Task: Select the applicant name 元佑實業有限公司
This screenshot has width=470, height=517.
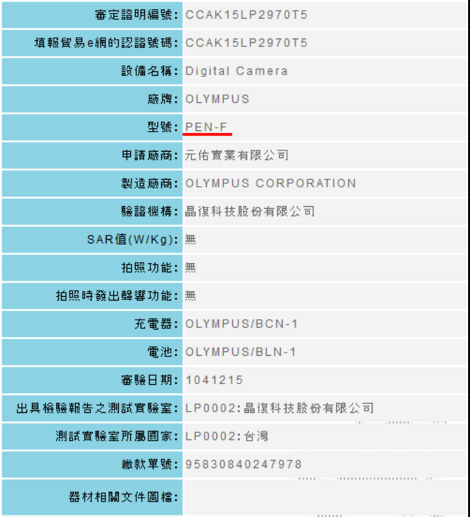Action: click(237, 155)
